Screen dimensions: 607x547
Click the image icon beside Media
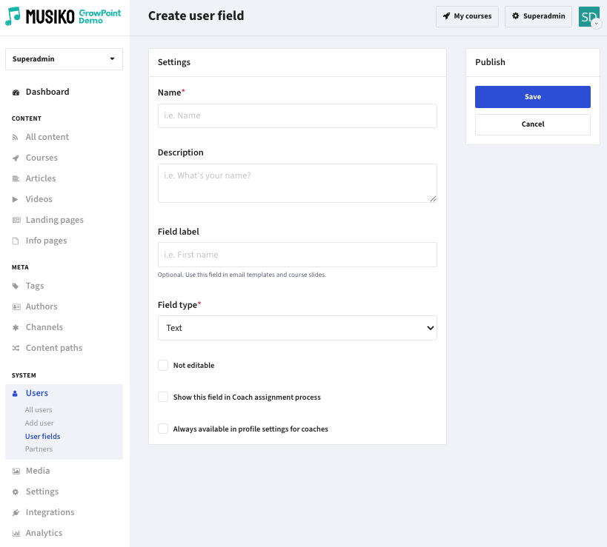(16, 472)
